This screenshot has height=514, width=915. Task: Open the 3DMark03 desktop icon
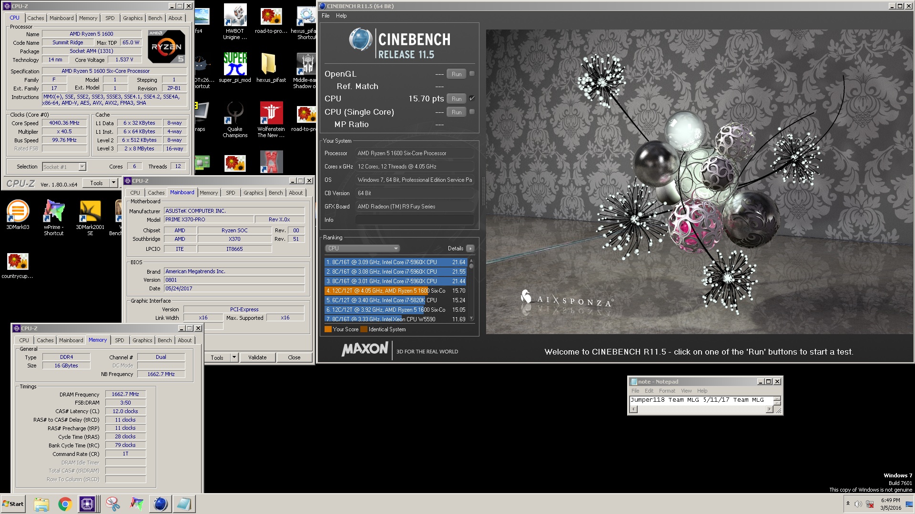(18, 215)
